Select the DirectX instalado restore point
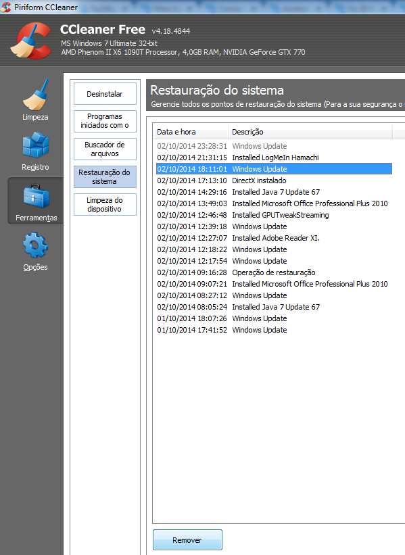Image resolution: width=405 pixels, height=555 pixels. [274, 180]
